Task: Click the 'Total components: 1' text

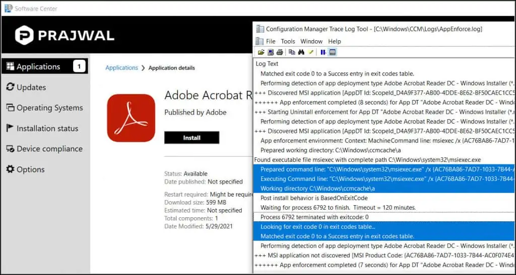Action: pyautogui.click(x=191, y=218)
